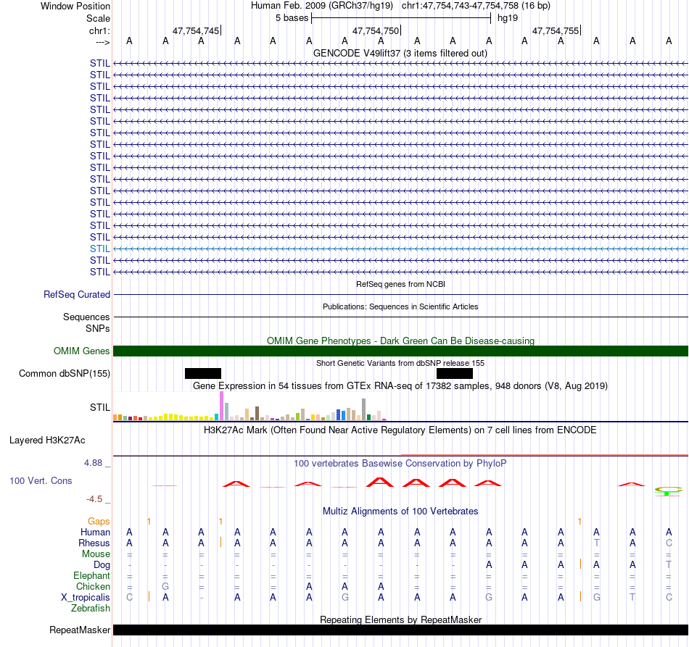Screen dimensions: 689x647
Task: Open the OMIM Gene Phenotypes track title
Action: pos(400,341)
